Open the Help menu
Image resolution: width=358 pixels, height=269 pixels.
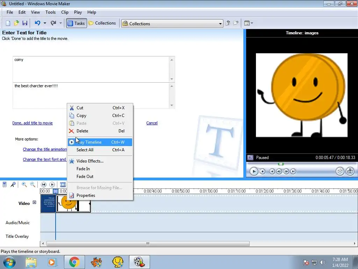click(x=92, y=12)
